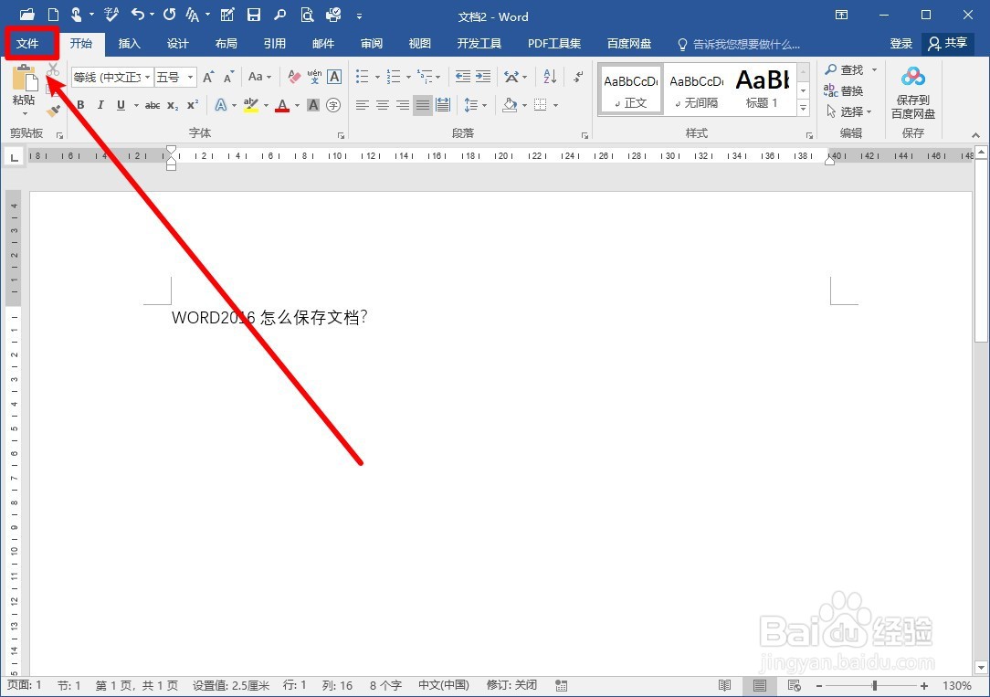Click the clear formatting icon
990x697 pixels.
294,76
